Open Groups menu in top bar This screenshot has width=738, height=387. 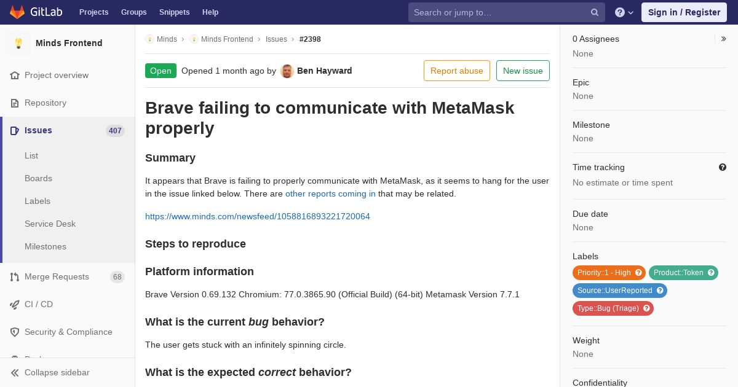click(x=133, y=12)
